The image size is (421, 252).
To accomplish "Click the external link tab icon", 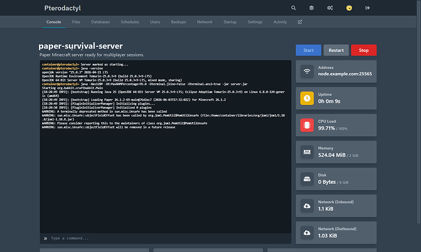I will tap(300, 22).
